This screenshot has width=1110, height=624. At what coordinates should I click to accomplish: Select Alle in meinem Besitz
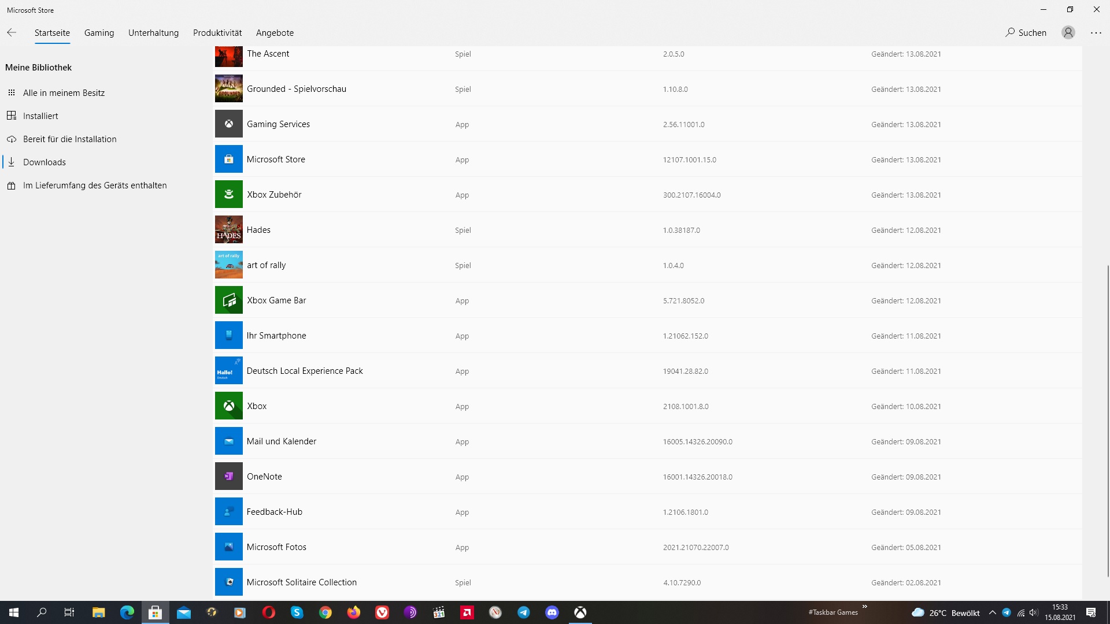[x=64, y=93]
